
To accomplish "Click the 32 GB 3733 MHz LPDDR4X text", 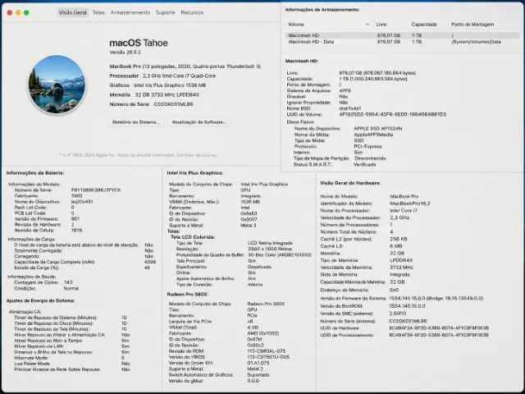I will pos(167,95).
